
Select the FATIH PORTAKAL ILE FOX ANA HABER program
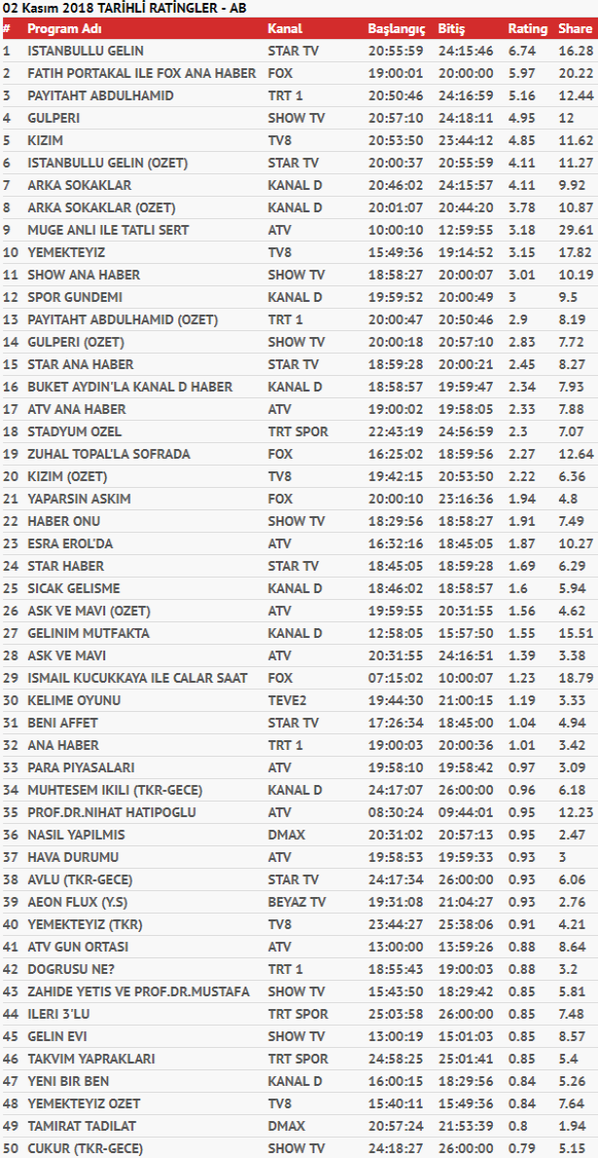coord(142,73)
